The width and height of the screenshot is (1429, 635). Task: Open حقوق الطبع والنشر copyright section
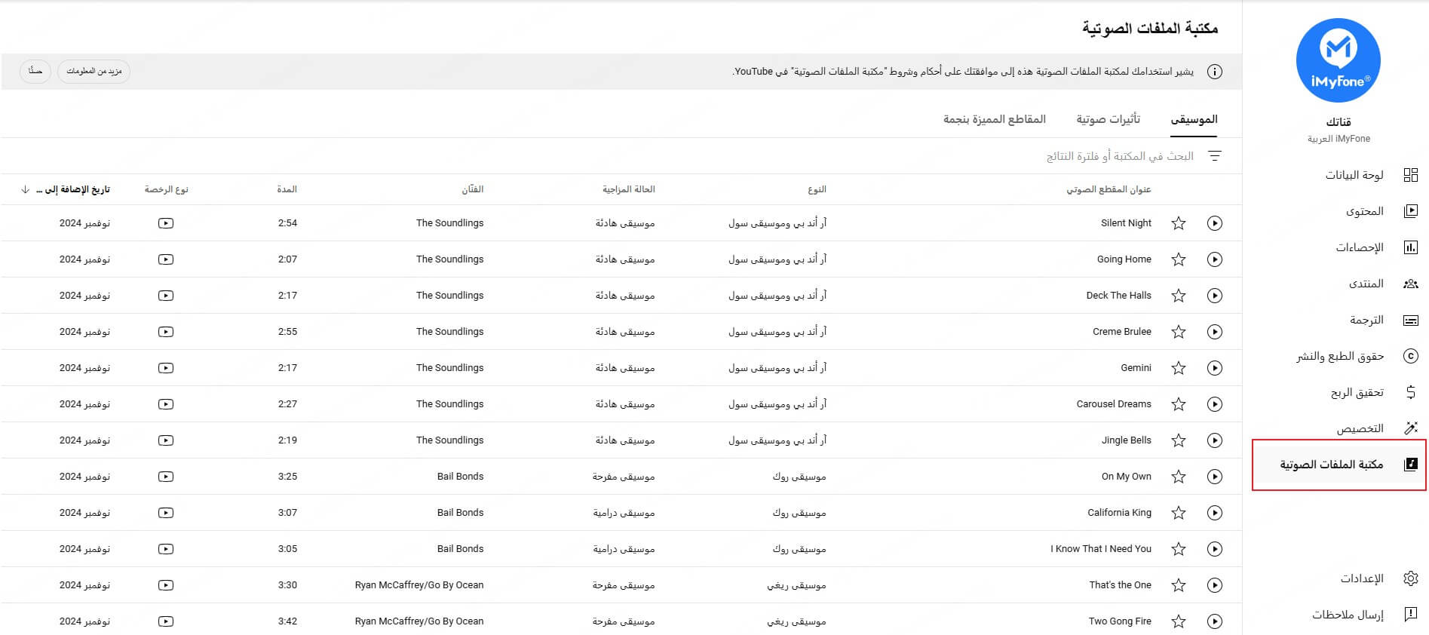pyautogui.click(x=1357, y=356)
